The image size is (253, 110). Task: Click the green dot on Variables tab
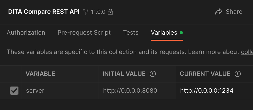[181, 33]
